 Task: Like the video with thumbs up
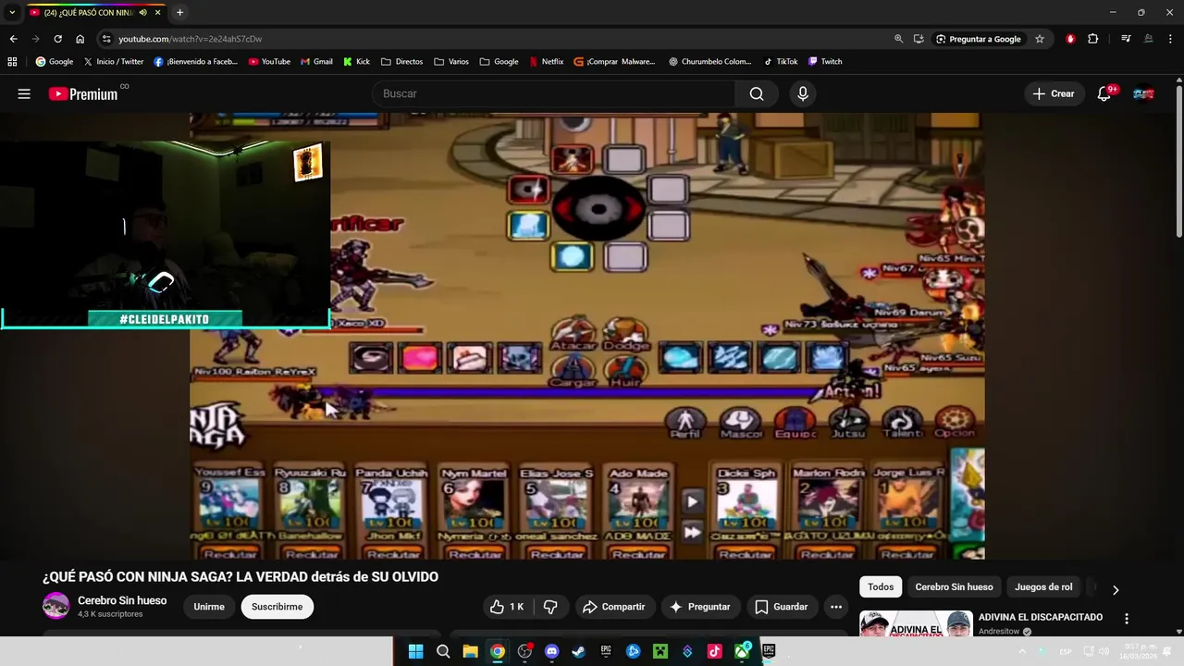[x=507, y=607]
